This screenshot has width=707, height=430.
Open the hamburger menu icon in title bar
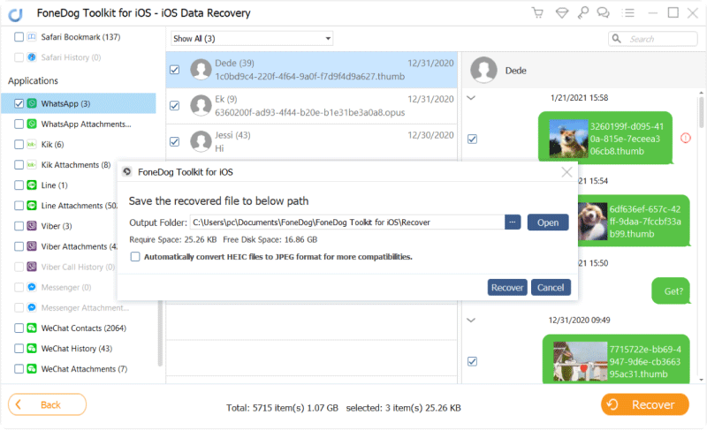point(627,12)
